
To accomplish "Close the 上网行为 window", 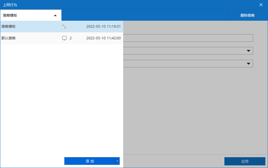I will coord(261,5).
